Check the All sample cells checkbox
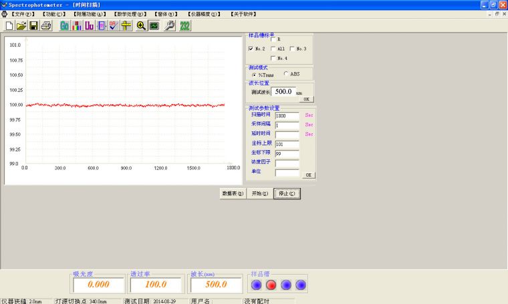508x304 pixels. (273, 49)
